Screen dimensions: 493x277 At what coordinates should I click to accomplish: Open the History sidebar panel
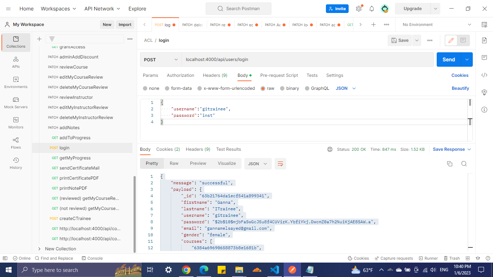coord(16,162)
